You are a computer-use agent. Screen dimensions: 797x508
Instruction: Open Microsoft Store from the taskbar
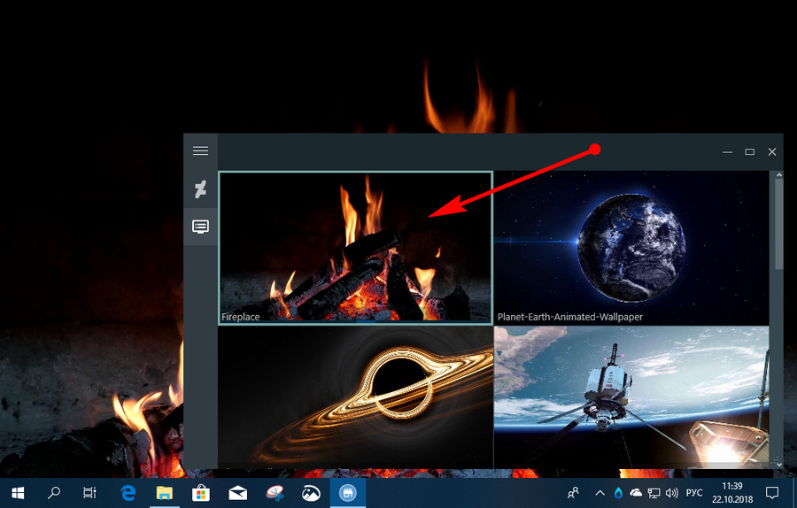(x=200, y=492)
